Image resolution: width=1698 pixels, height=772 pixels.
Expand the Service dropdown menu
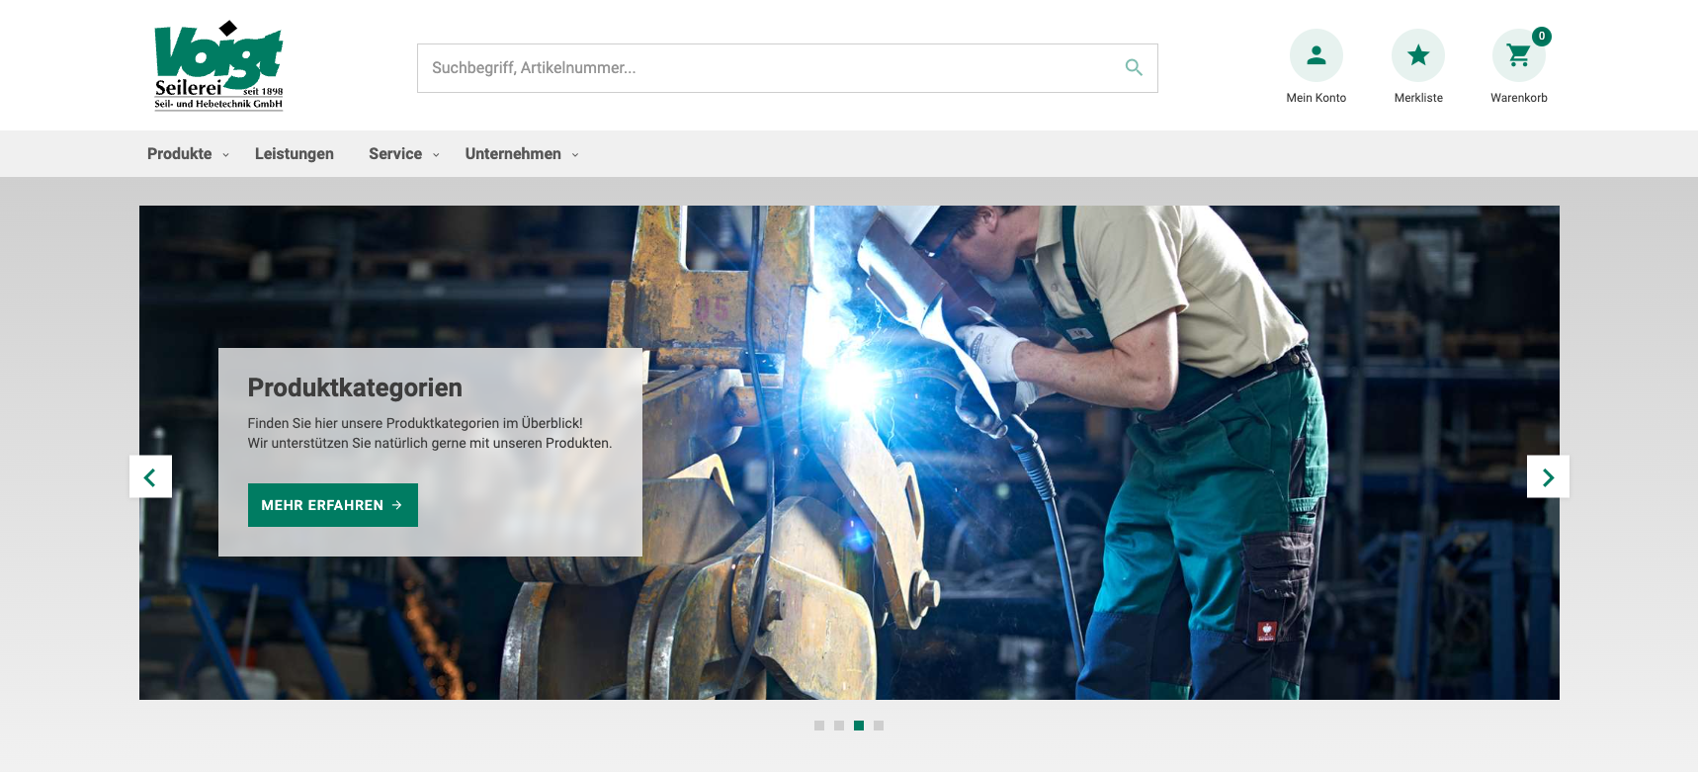(x=403, y=154)
